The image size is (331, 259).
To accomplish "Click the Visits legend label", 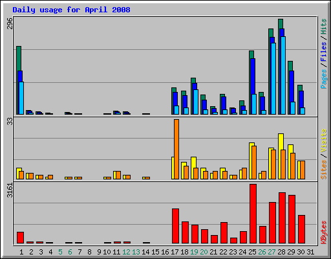I will point(323,141).
